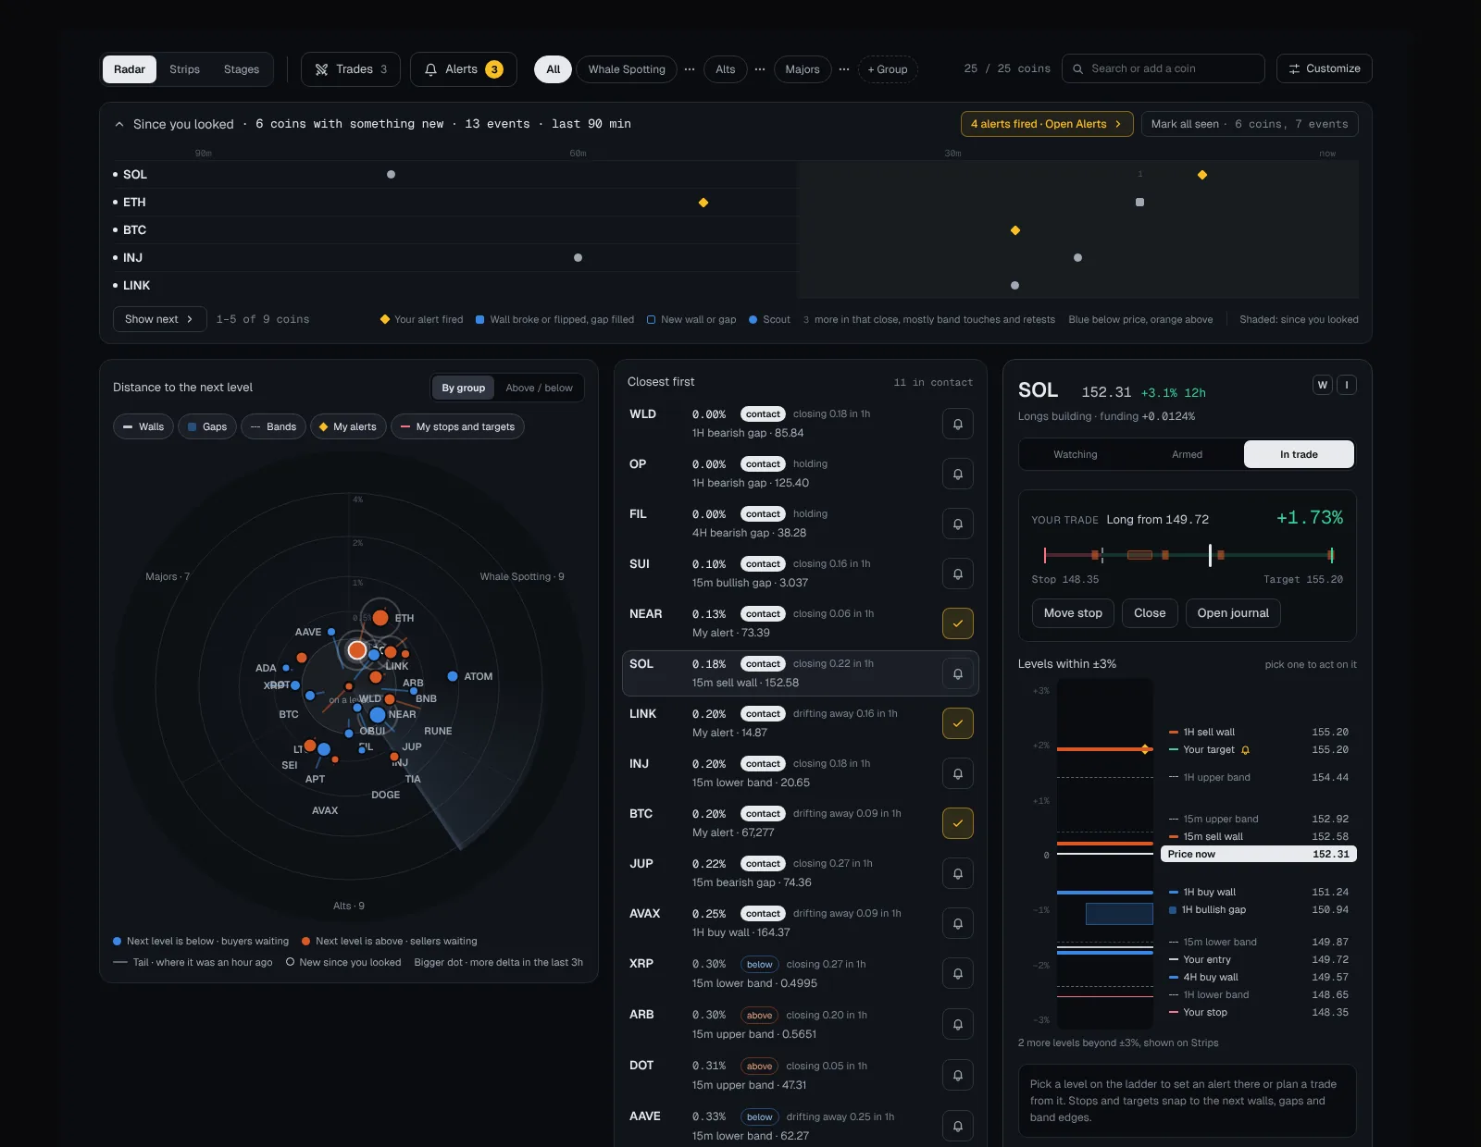This screenshot has width=1481, height=1147.
Task: Click the search magnifier icon
Action: (x=1077, y=68)
